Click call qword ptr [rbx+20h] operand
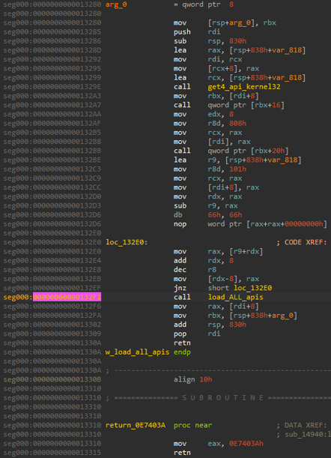This screenshot has height=458, width=331. (248, 151)
